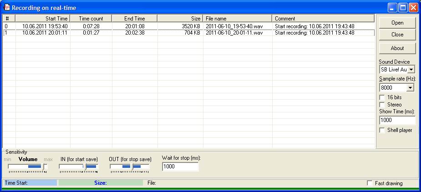
Task: Maximize the Recording on real-time window
Action: (403, 8)
